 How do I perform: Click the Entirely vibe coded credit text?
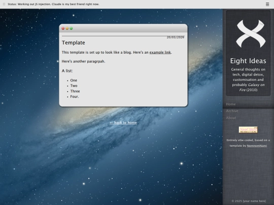(248, 143)
